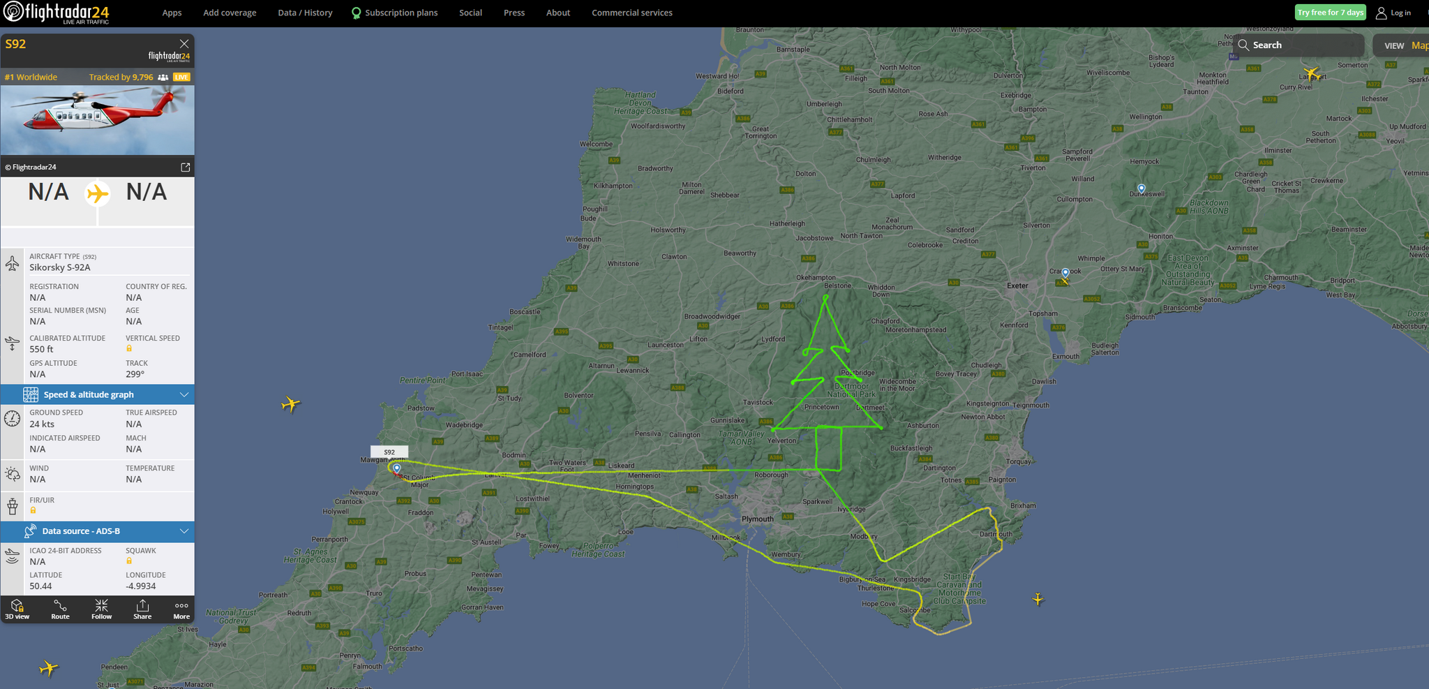Open the 3D view for S92
Image resolution: width=1429 pixels, height=689 pixels.
[17, 609]
